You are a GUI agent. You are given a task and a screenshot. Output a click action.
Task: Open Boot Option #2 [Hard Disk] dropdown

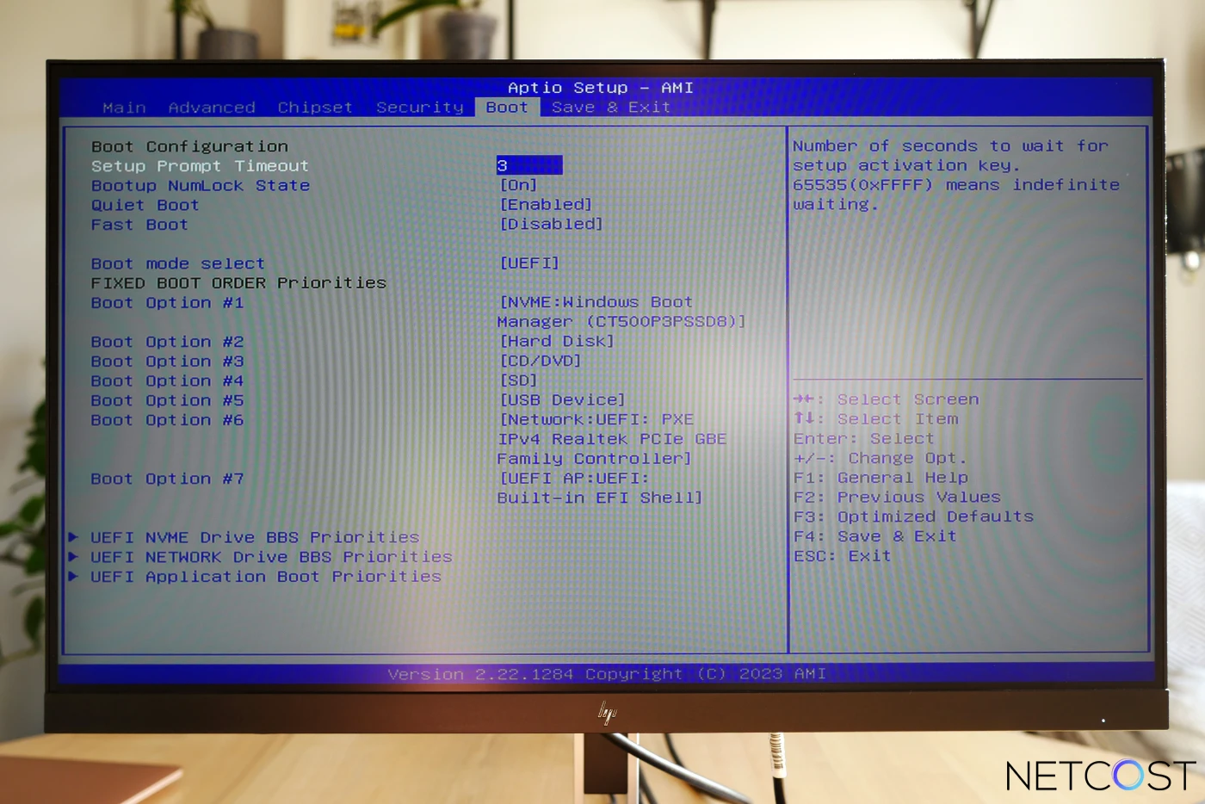557,342
